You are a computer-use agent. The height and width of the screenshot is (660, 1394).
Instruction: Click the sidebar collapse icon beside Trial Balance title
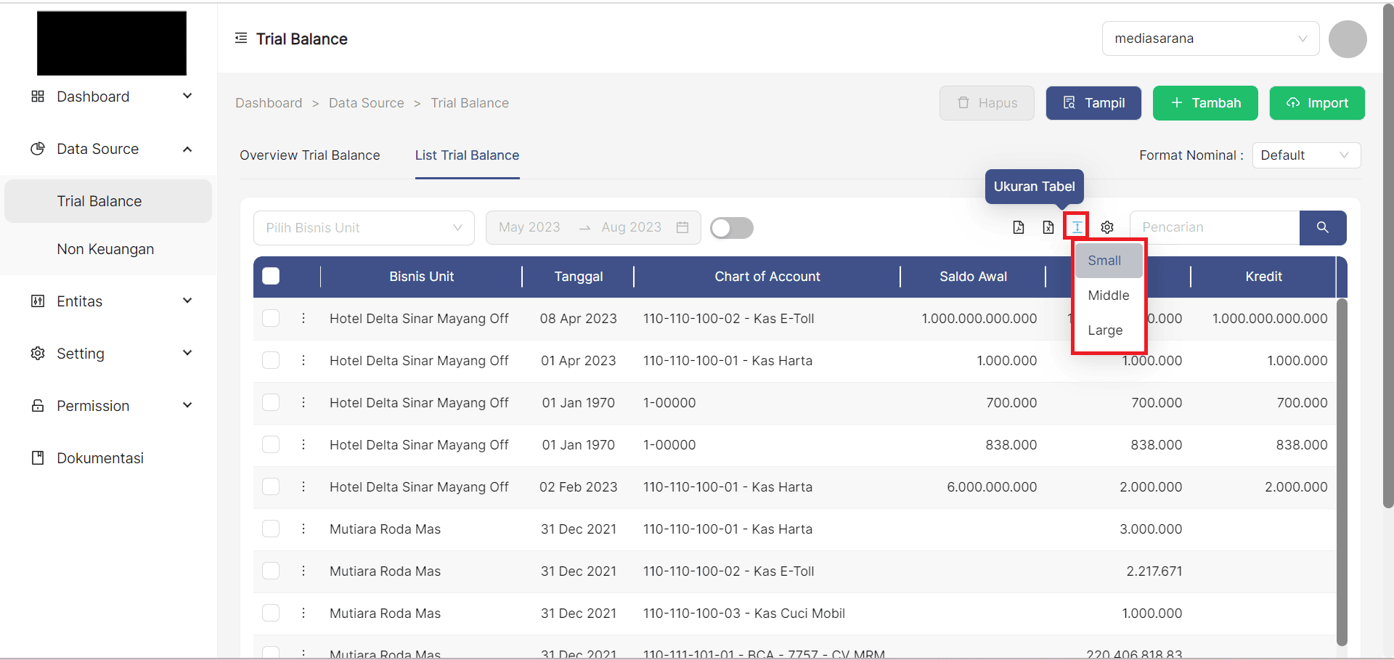click(x=241, y=38)
